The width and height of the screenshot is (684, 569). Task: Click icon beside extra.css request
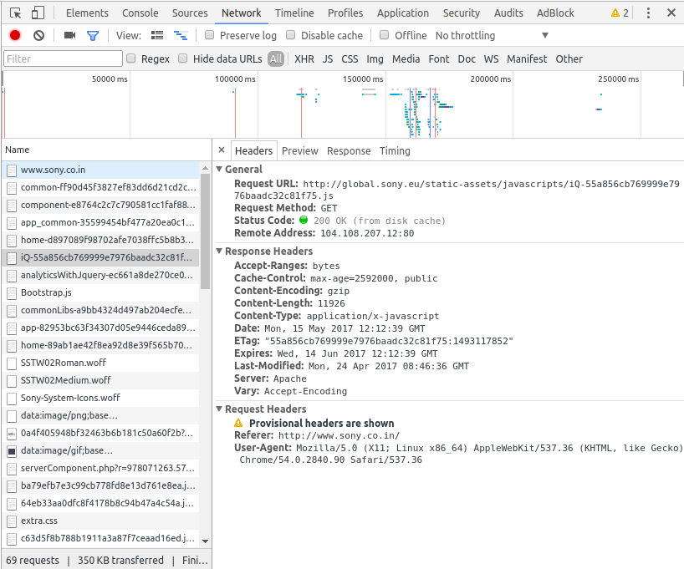pyautogui.click(x=12, y=521)
